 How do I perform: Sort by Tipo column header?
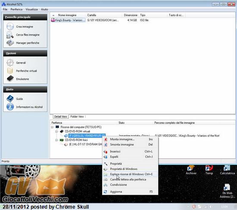pos(153,15)
